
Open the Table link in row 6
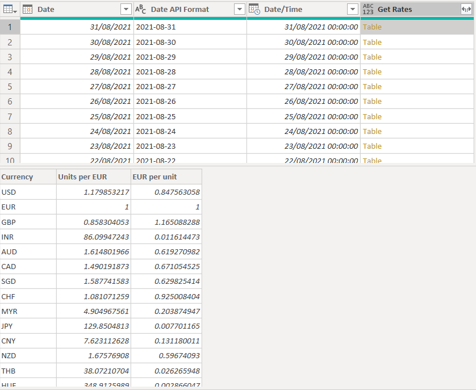[372, 102]
